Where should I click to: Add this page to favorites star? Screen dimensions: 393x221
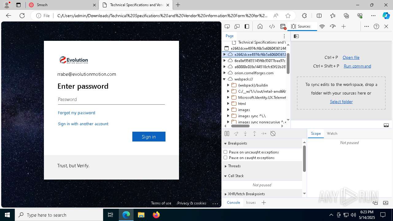288,16
